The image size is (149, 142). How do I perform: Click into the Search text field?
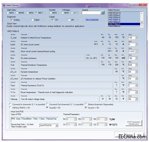coord(91,12)
